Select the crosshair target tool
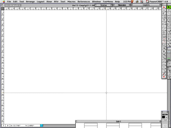The width and height of the screenshot is (171, 128). point(164,33)
